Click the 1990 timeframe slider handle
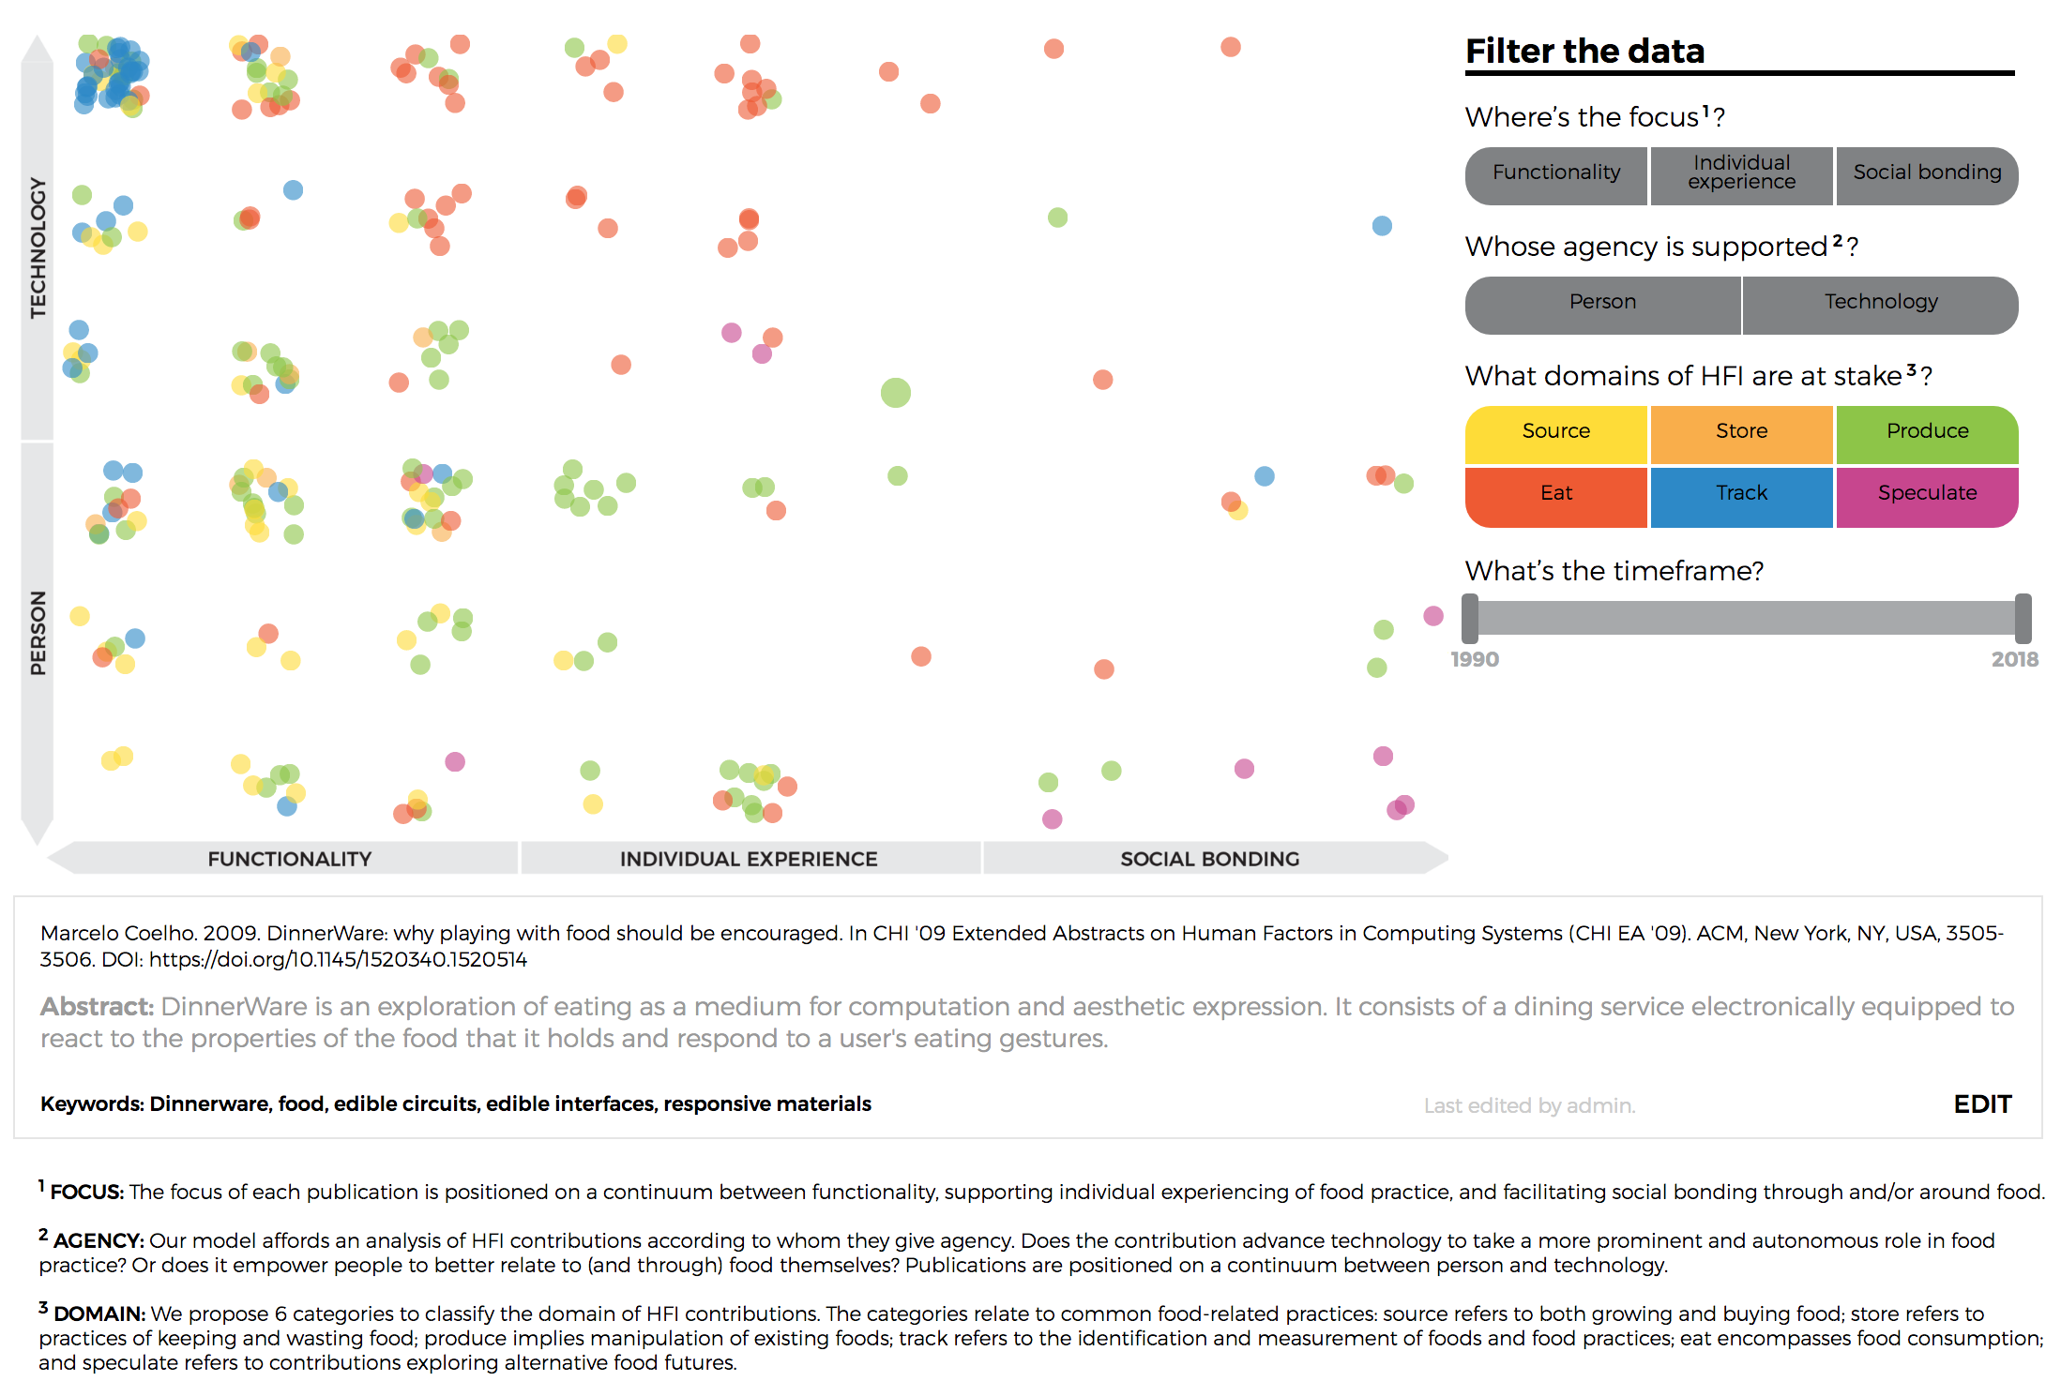The height and width of the screenshot is (1381, 2061). (x=1470, y=618)
